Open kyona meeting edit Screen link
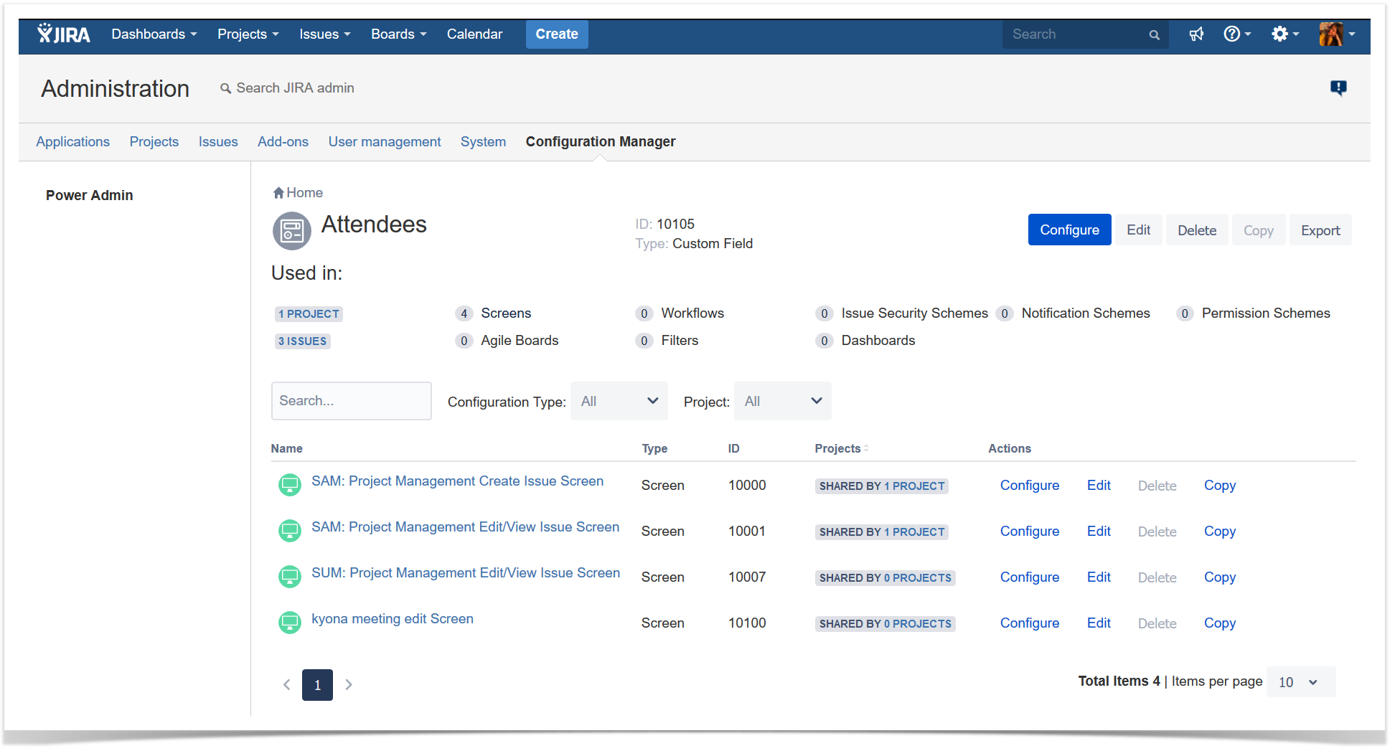Viewport: 1395px width, 751px height. pyautogui.click(x=393, y=619)
